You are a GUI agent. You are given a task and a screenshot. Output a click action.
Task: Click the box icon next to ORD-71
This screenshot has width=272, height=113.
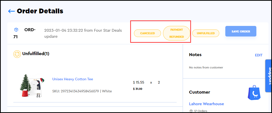click(16, 30)
